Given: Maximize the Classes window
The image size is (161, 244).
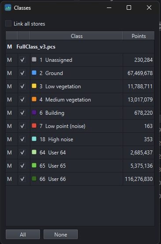Looking at the screenshot, I should [129, 8].
